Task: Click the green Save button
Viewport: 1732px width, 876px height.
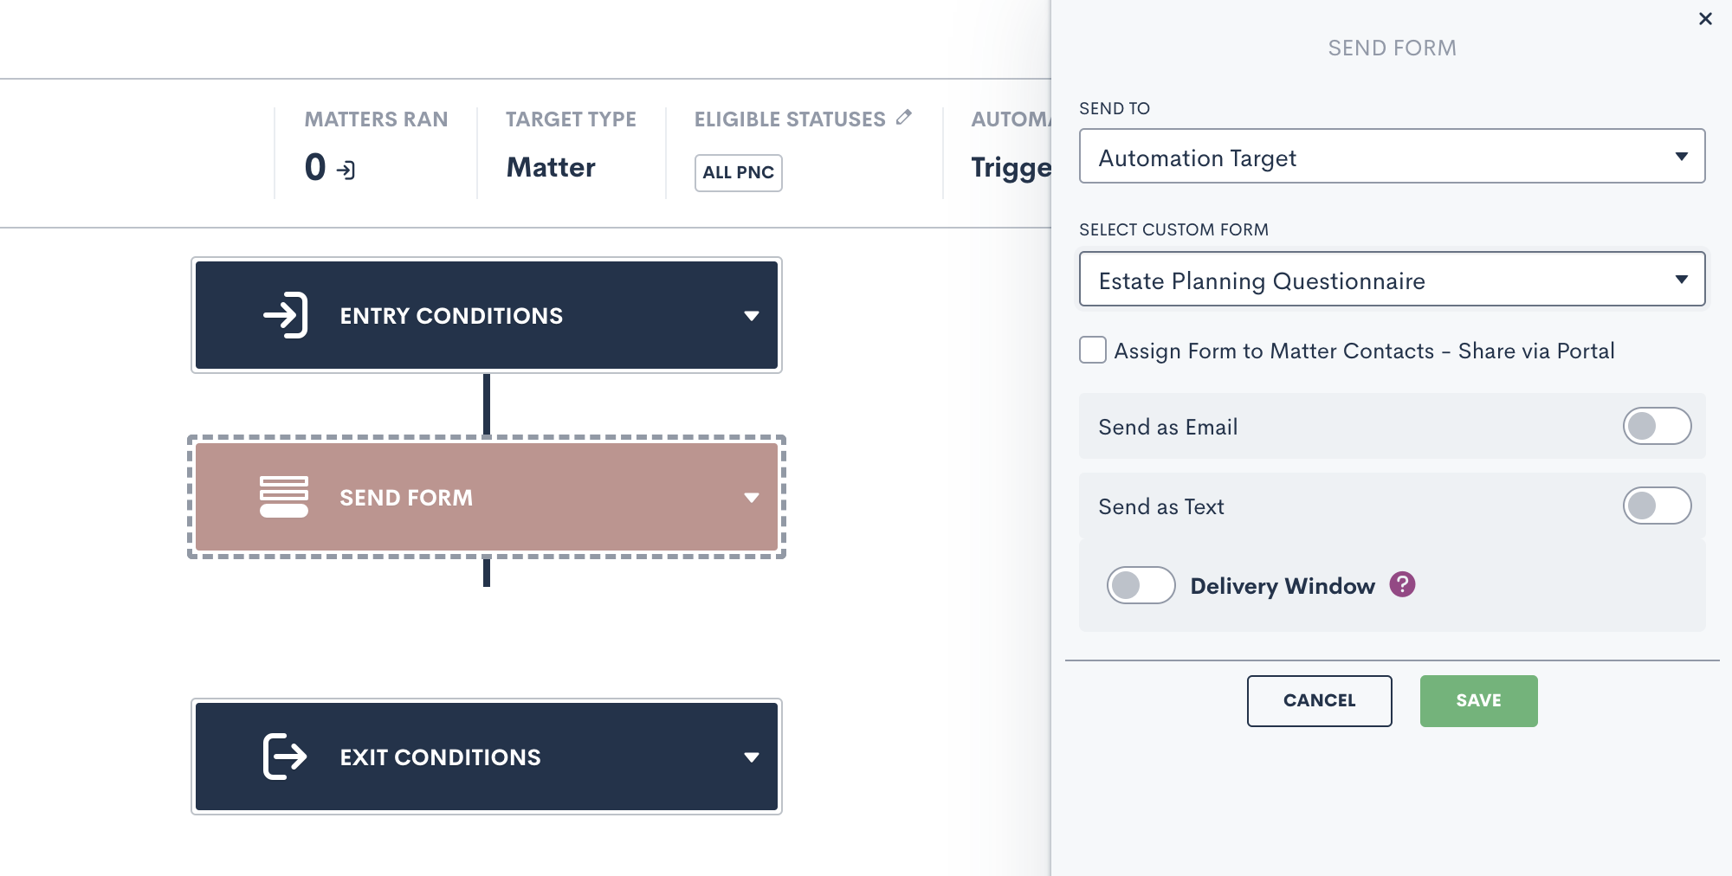Action: (x=1478, y=700)
